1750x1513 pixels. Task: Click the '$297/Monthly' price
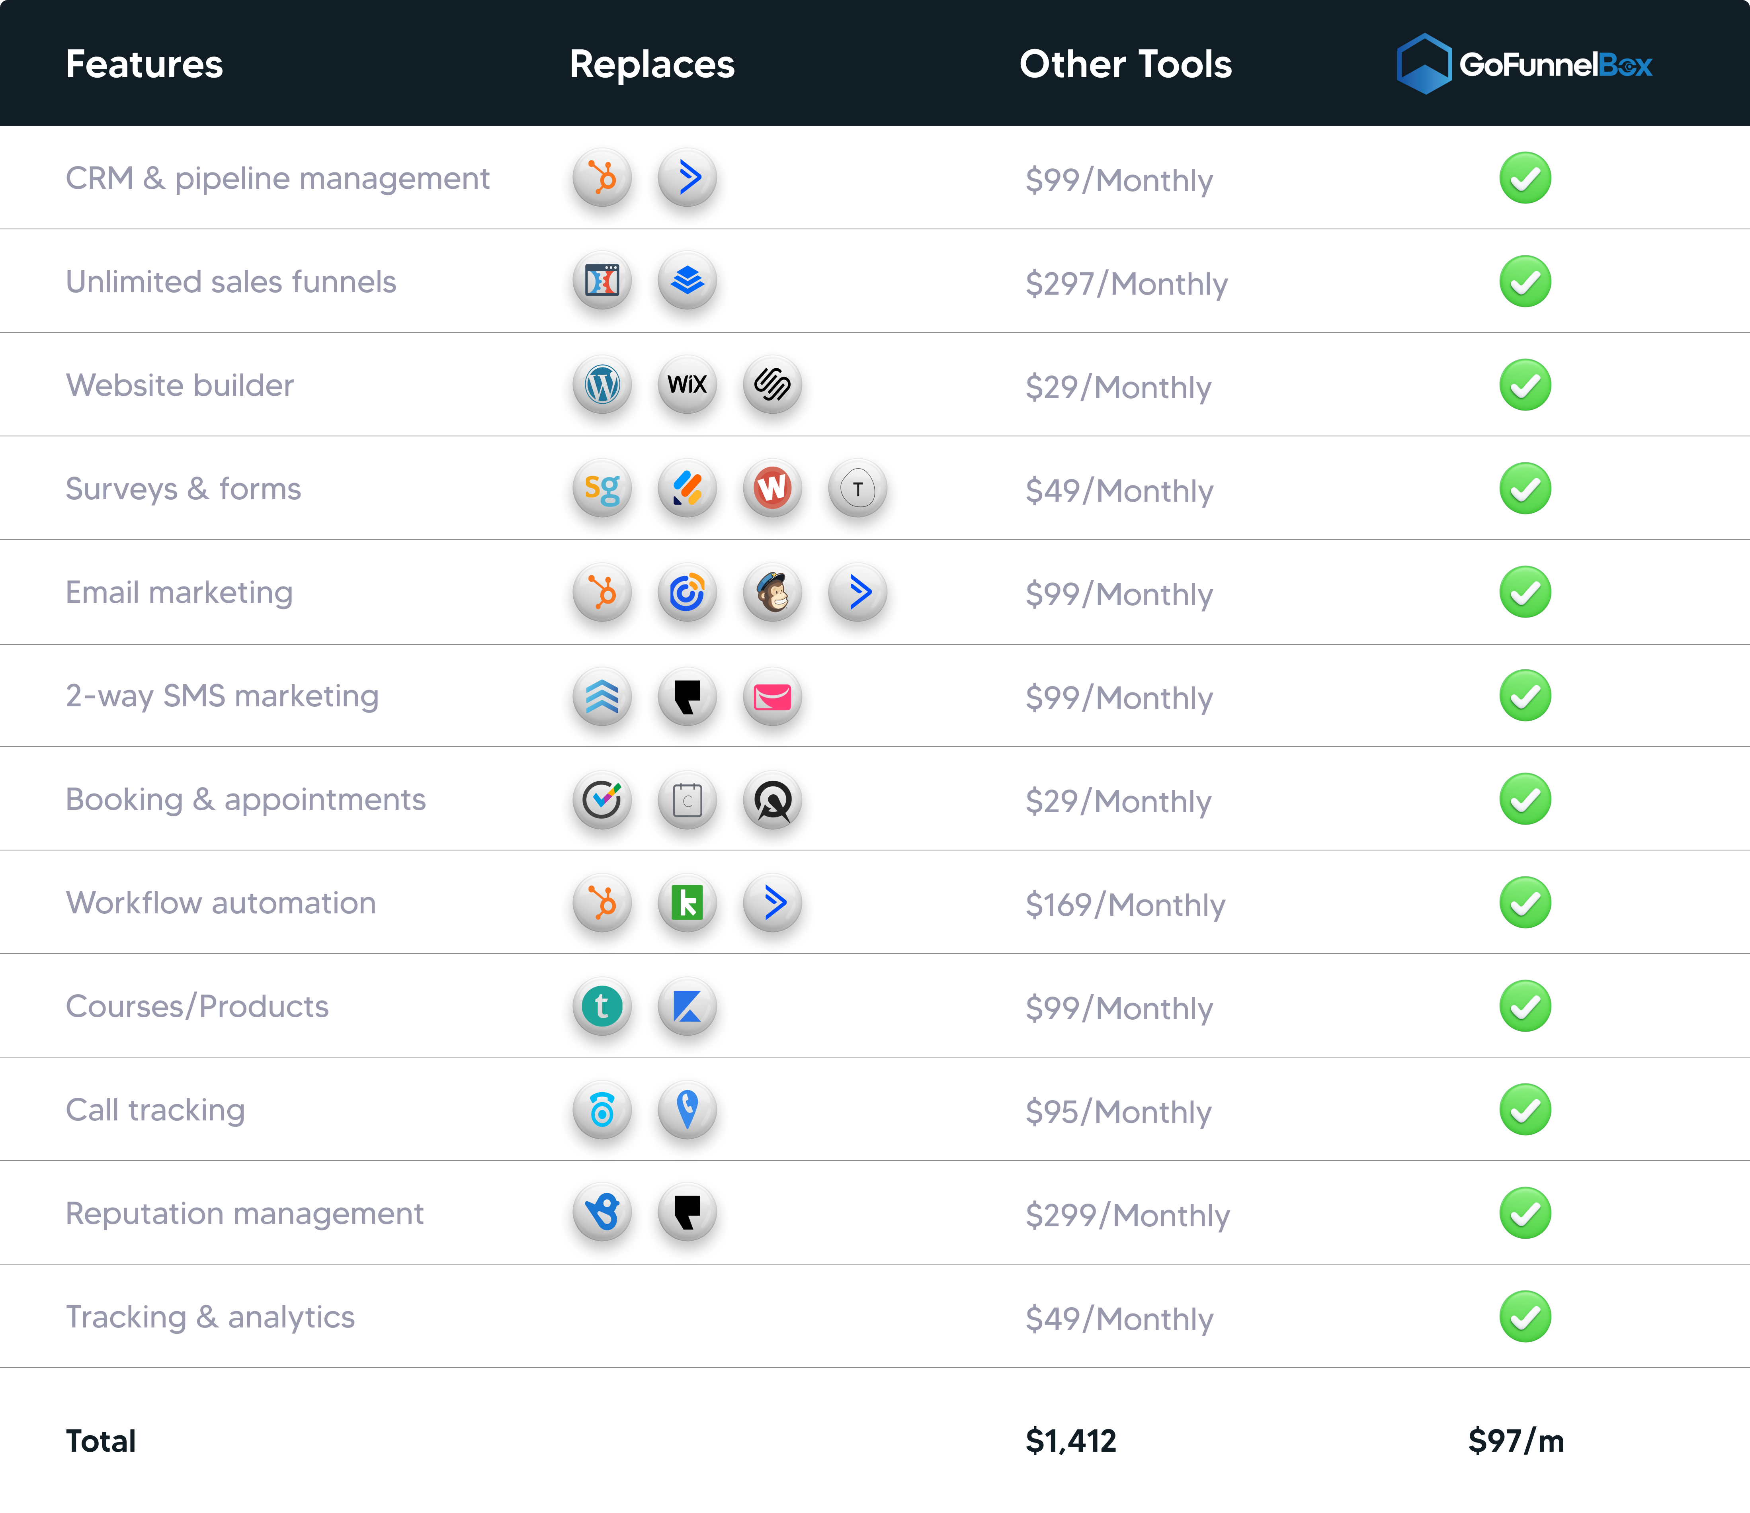pyautogui.click(x=1127, y=284)
